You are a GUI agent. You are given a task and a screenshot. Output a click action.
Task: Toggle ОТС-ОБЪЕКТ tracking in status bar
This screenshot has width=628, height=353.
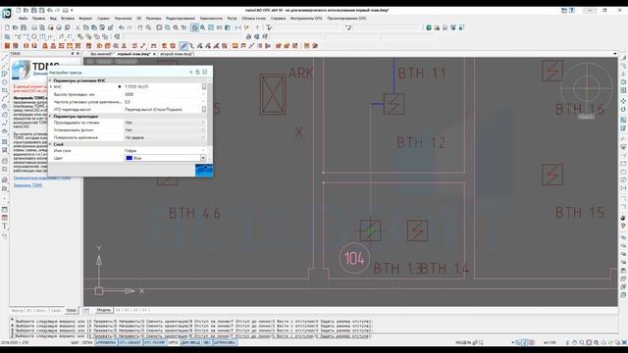(x=130, y=342)
